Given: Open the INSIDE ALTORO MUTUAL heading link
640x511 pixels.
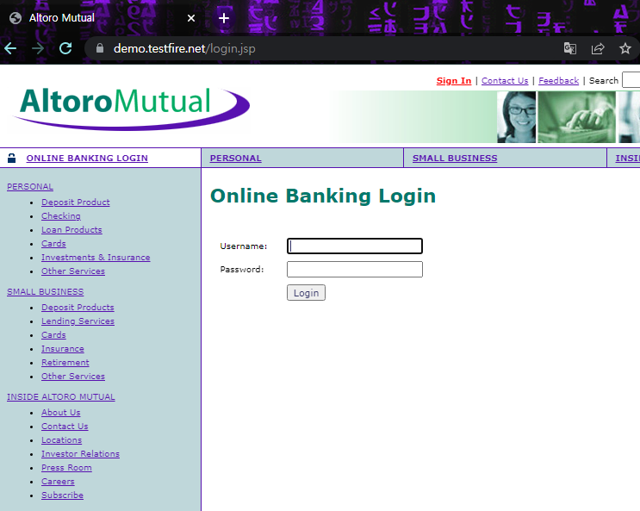Looking at the screenshot, I should coord(61,397).
